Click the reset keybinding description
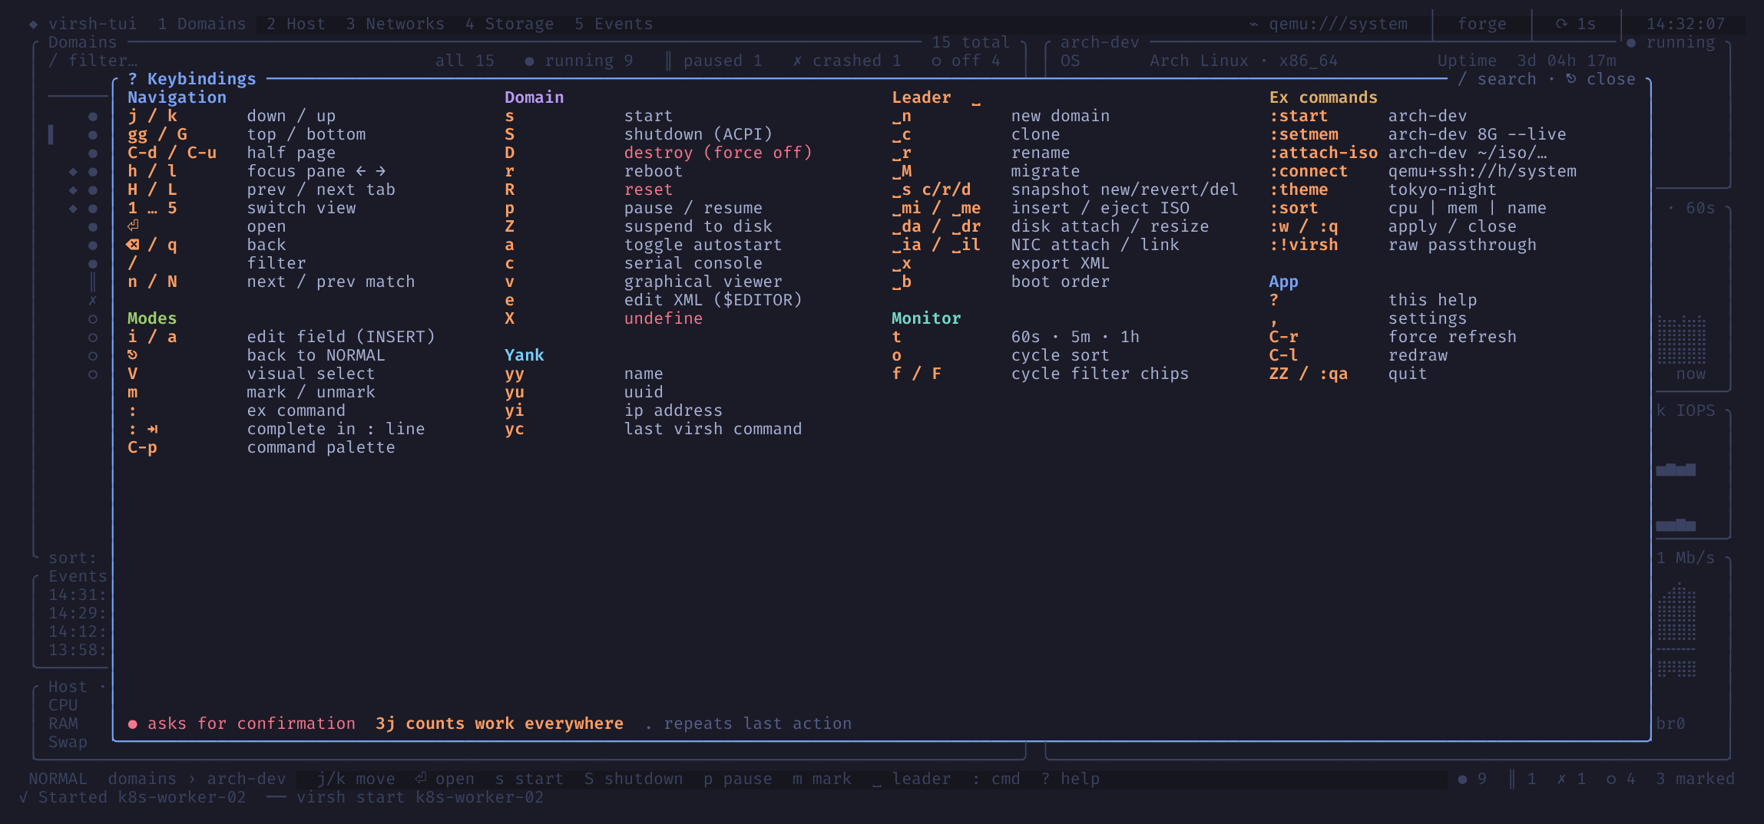 (x=648, y=190)
